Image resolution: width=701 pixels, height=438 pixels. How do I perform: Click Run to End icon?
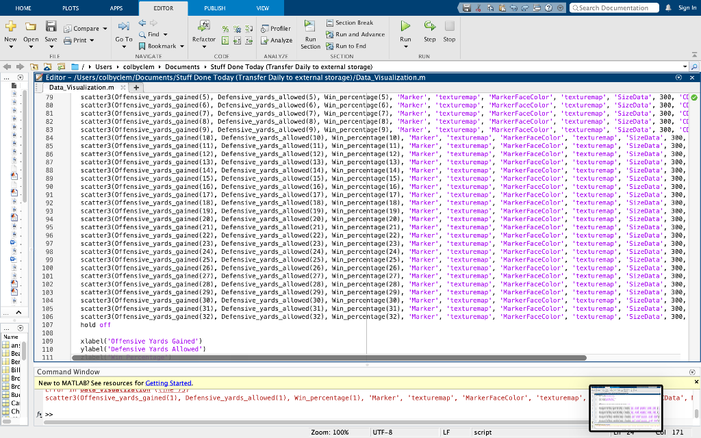[x=330, y=46]
